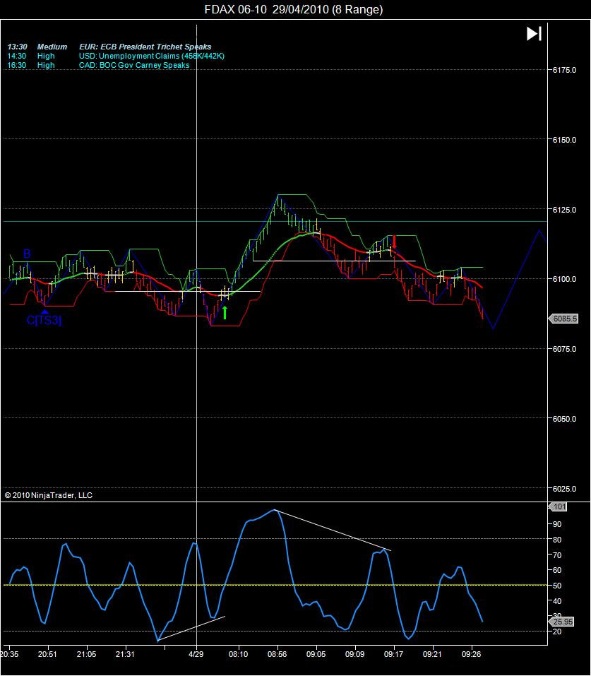Click the indicator marker 101

[558, 506]
